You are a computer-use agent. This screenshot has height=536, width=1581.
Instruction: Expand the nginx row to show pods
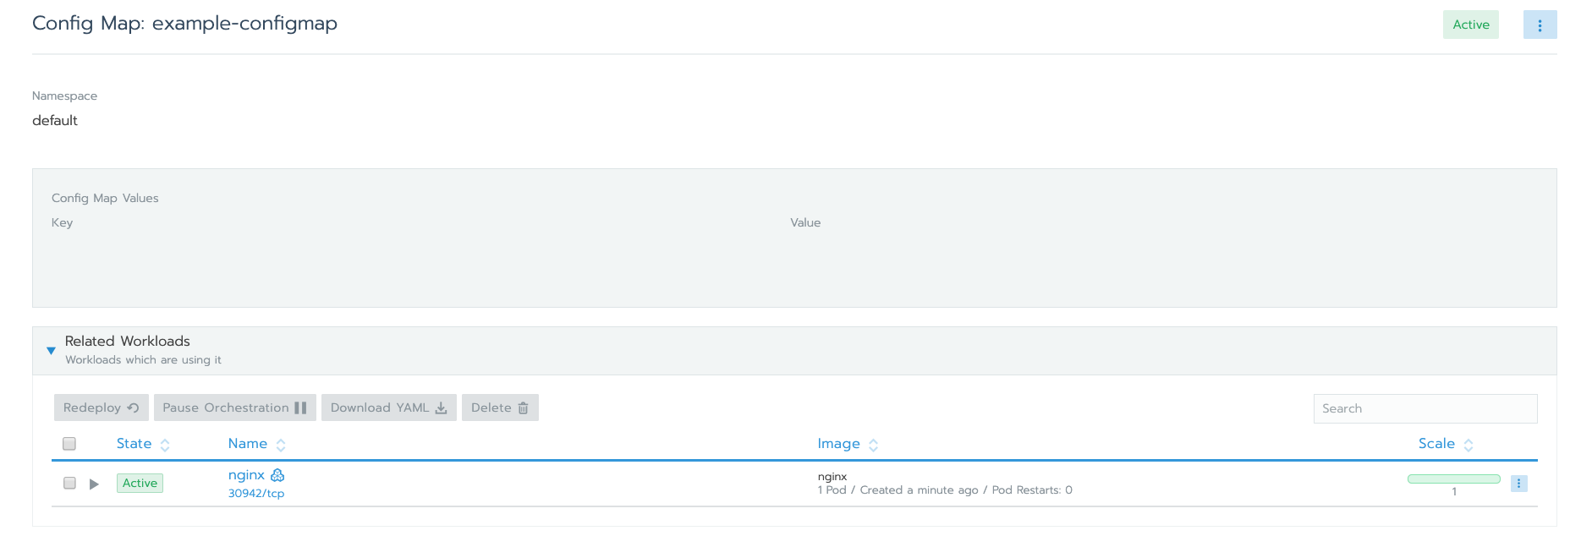point(93,483)
